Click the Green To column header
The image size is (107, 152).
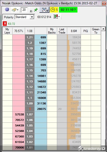tap(96, 31)
